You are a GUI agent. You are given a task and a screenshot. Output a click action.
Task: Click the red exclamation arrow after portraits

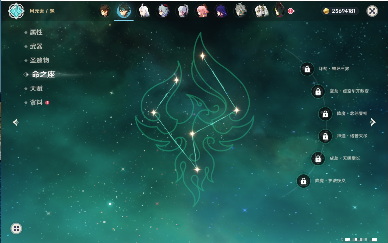point(291,11)
